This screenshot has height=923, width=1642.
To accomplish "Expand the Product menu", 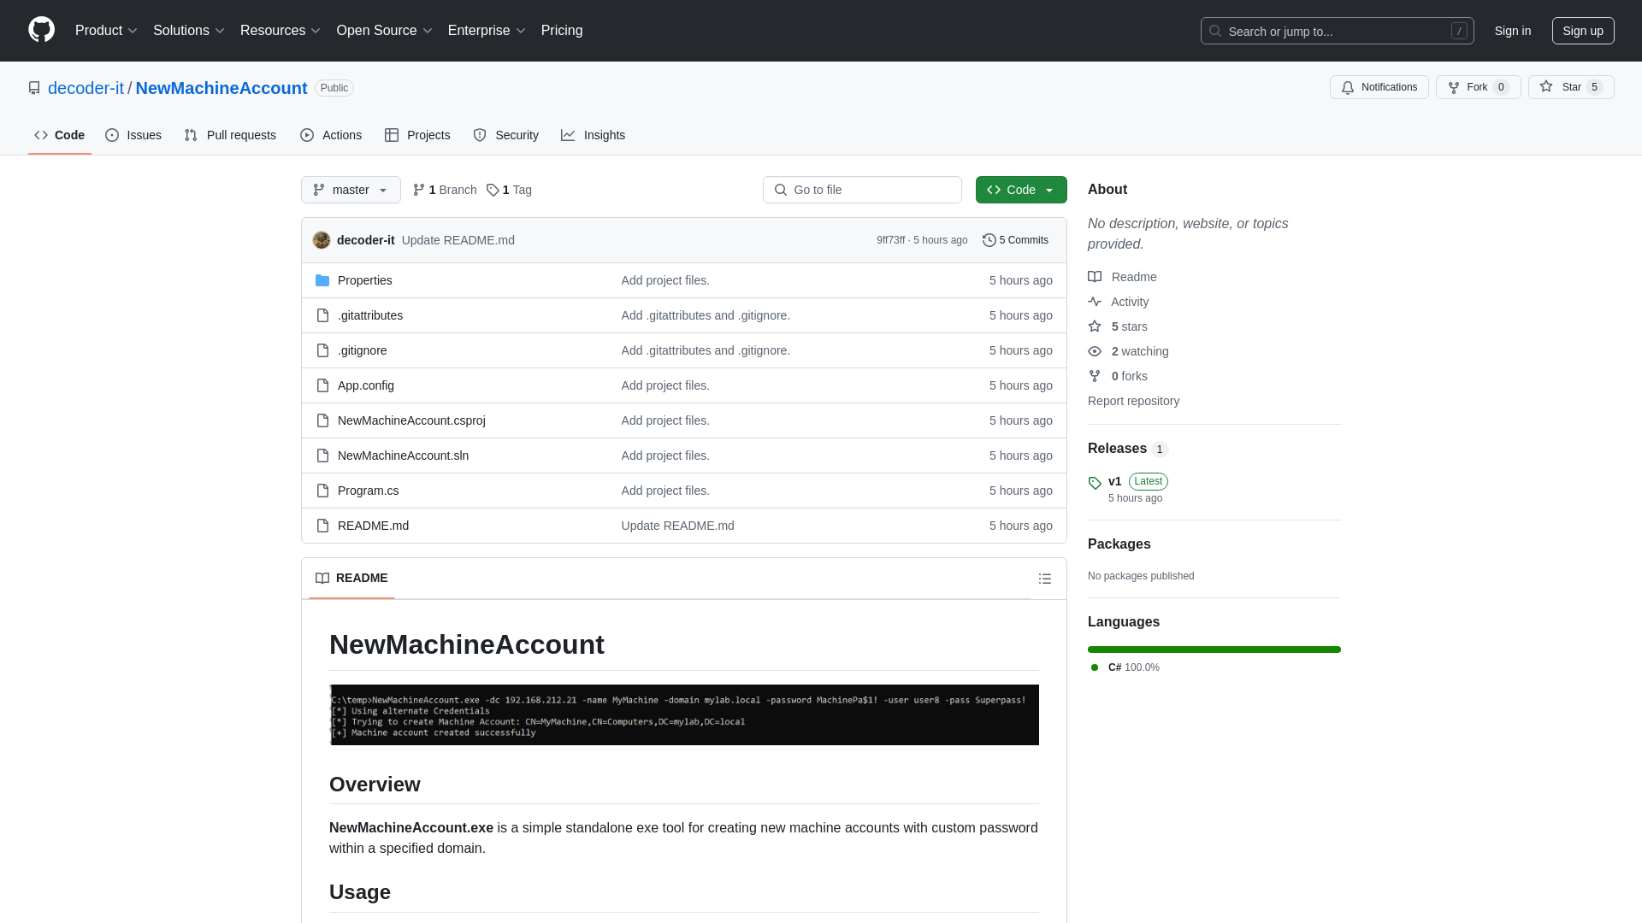I will pos(106,30).
